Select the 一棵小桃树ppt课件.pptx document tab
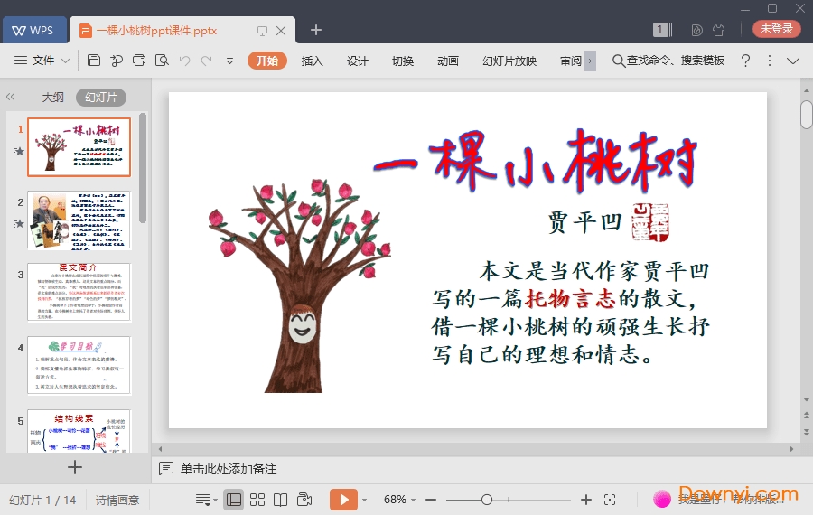 (156, 31)
